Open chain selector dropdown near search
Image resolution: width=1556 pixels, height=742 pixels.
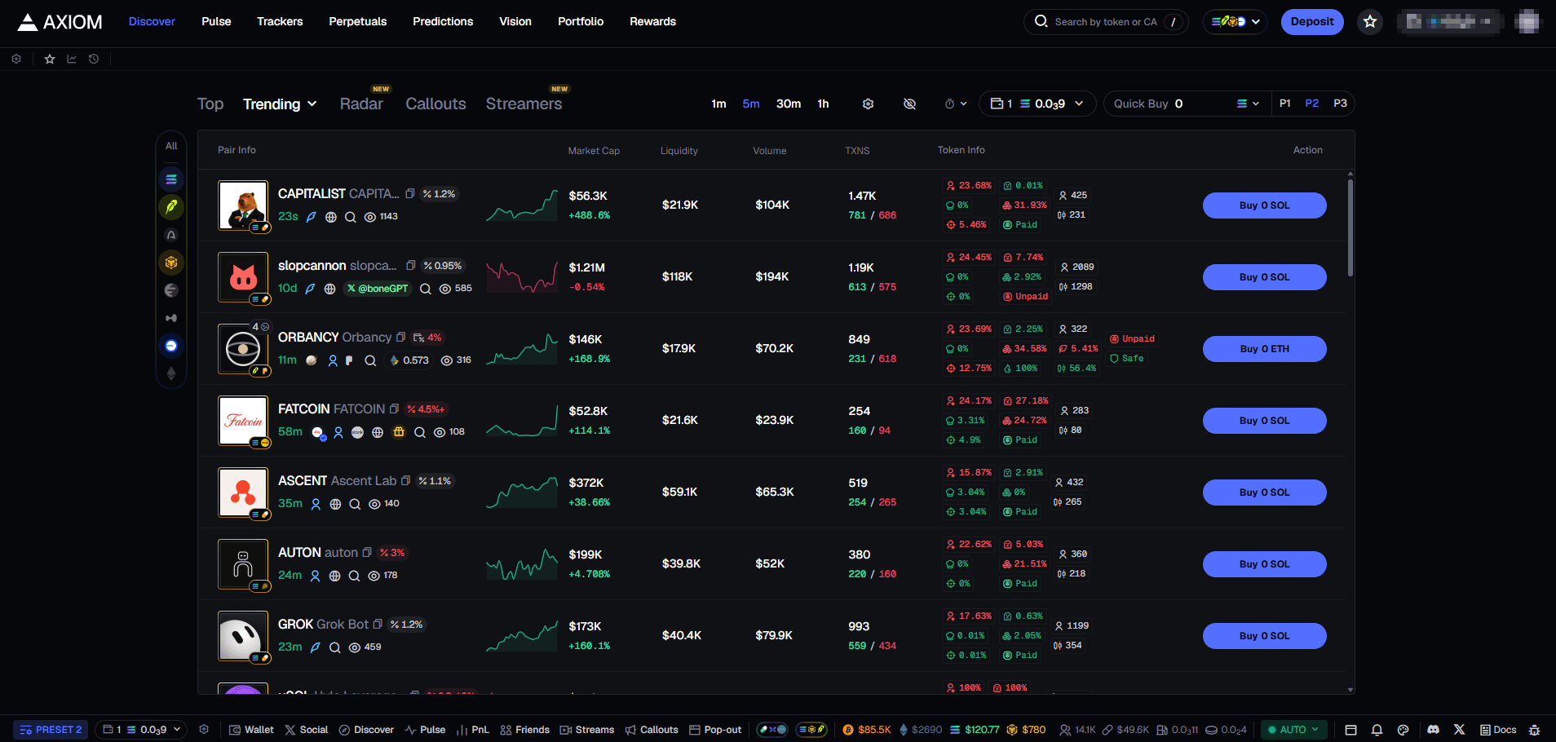(x=1235, y=22)
